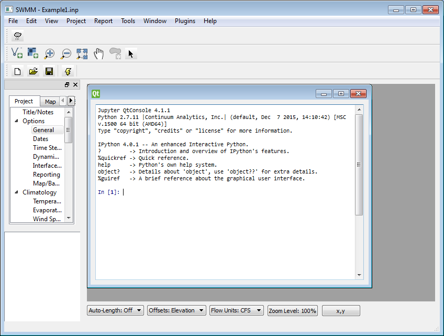Open the Edit menu
The width and height of the screenshot is (444, 336).
31,21
